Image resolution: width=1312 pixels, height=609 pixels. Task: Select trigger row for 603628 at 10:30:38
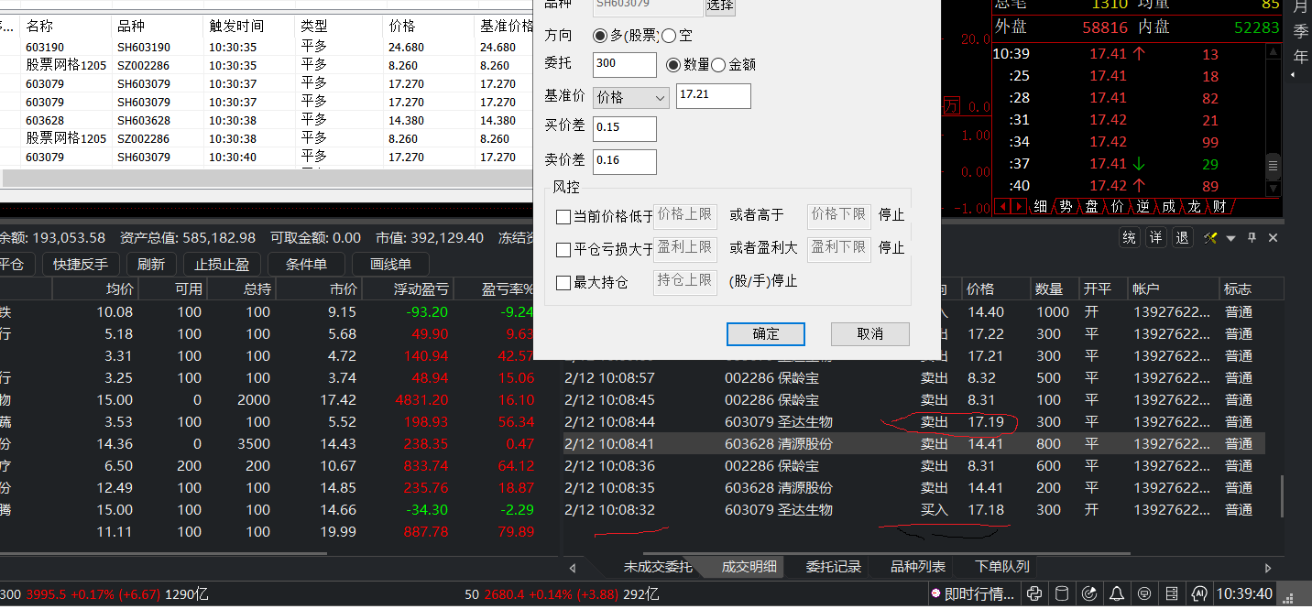pos(266,121)
